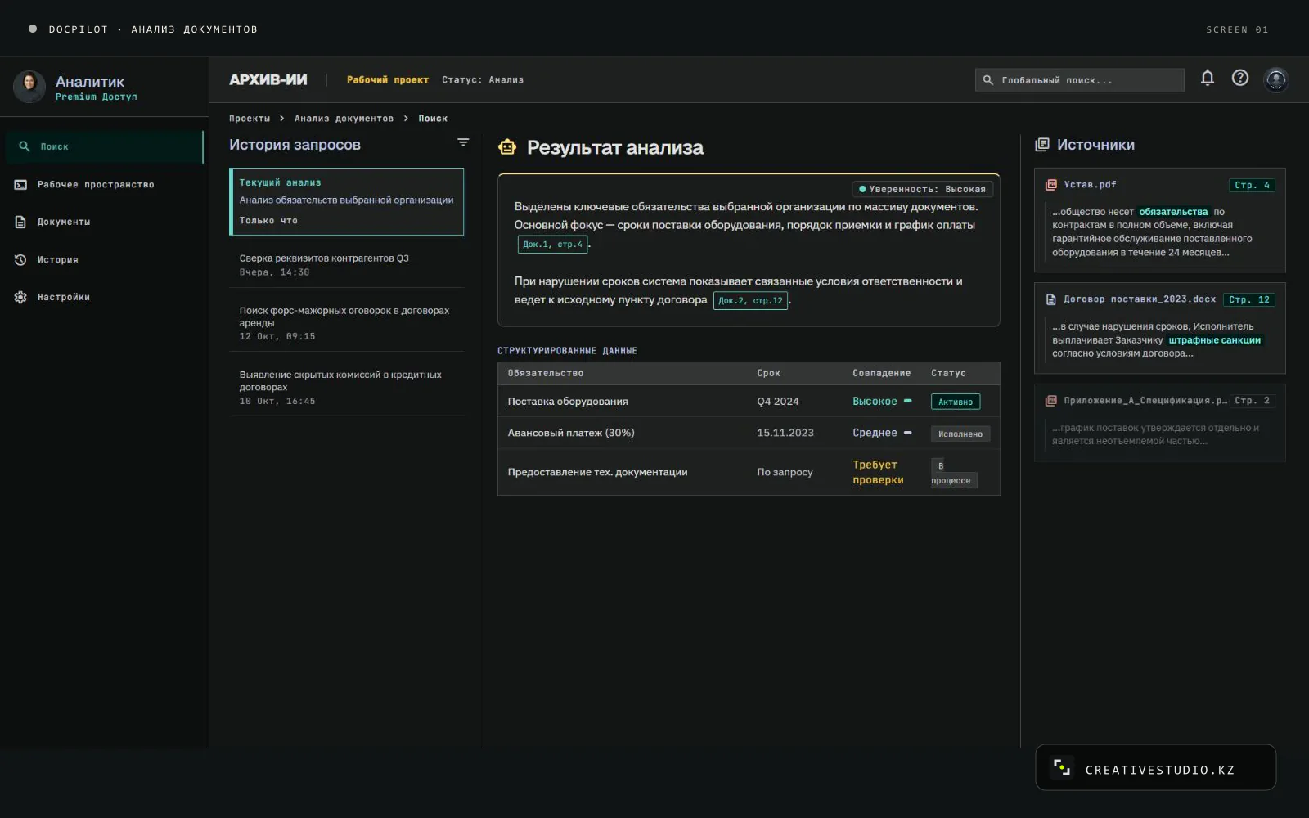Click the Анализ документов breadcrumb
The height and width of the screenshot is (818, 1309).
tap(344, 119)
